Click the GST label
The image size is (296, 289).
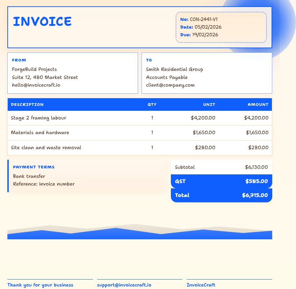coord(180,181)
